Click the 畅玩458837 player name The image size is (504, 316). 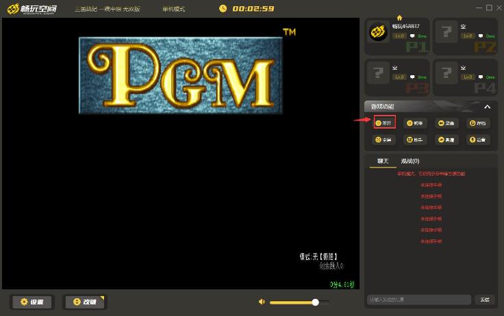405,26
